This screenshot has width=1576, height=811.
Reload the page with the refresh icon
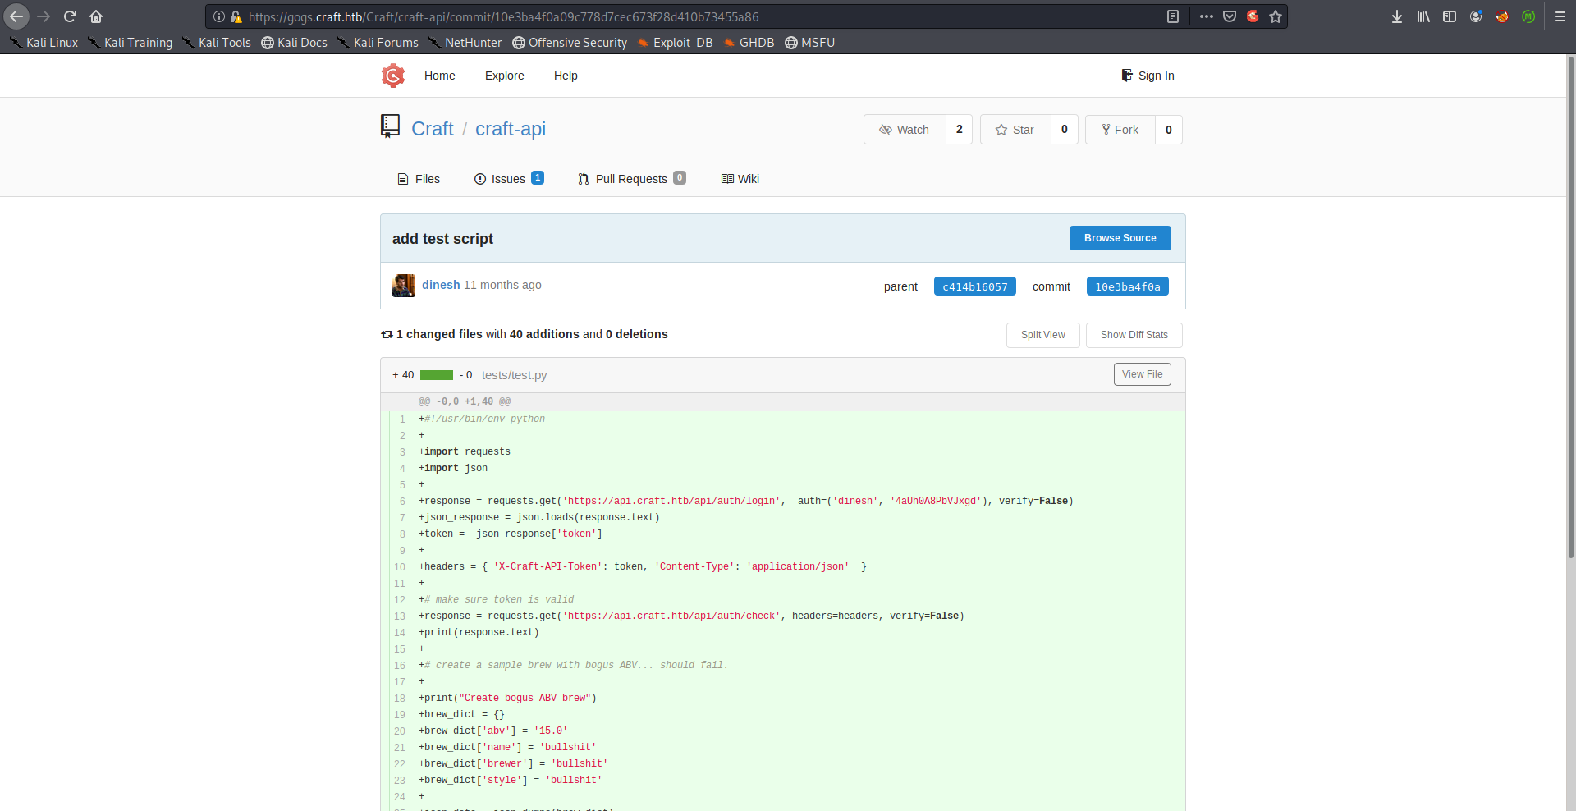[71, 16]
